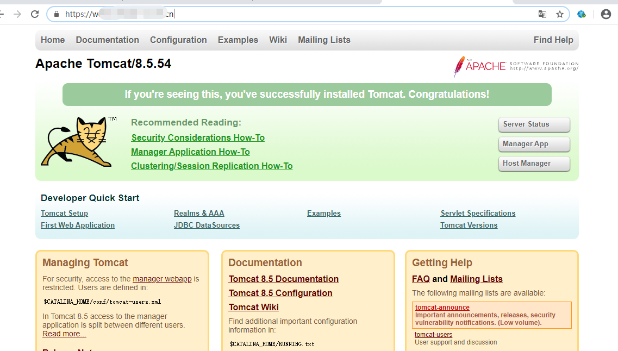Click Find Help in the top nav

tap(553, 40)
